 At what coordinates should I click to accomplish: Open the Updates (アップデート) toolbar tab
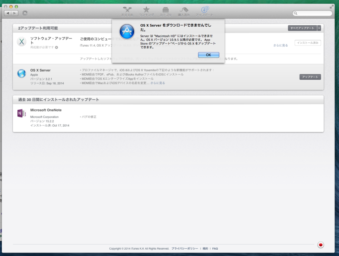(204, 12)
